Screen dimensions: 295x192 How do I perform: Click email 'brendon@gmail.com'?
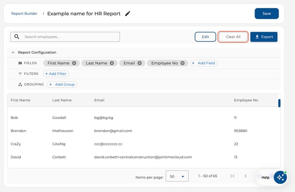113,131
